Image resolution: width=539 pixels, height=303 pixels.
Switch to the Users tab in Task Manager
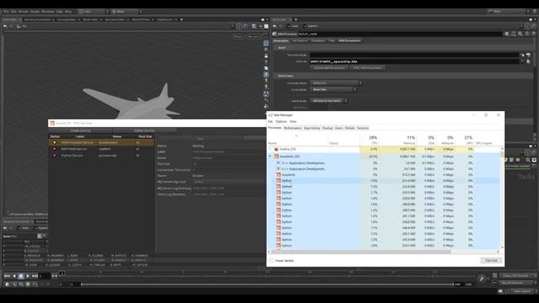[339, 128]
